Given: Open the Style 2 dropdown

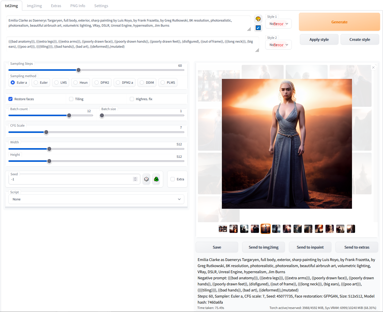Looking at the screenshot, I should [x=279, y=45].
